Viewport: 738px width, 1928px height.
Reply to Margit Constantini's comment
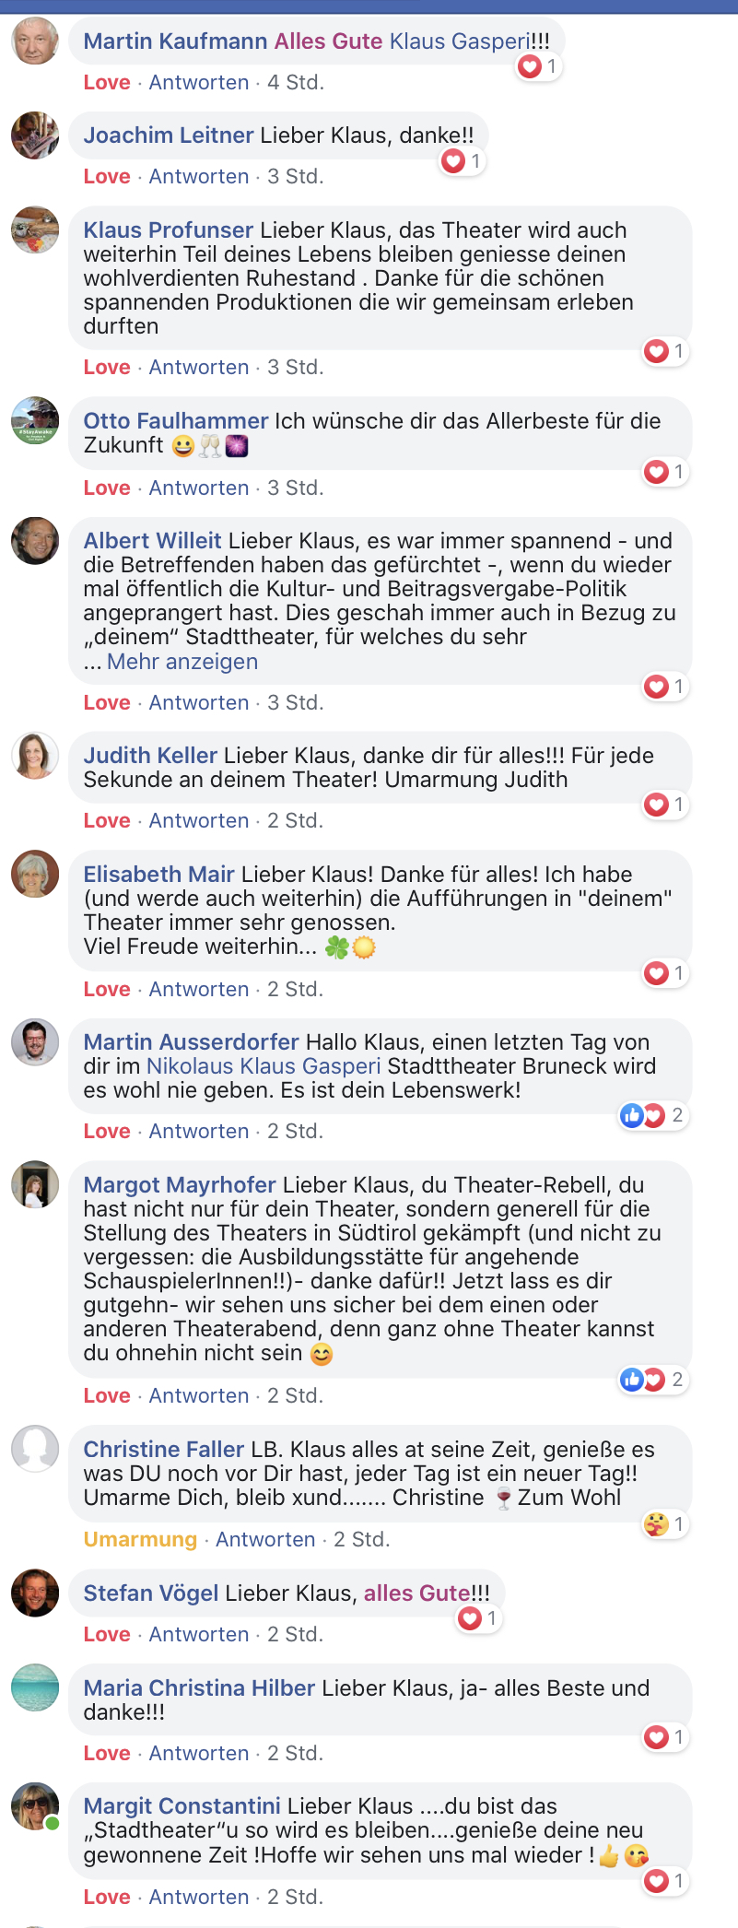pos(199,1897)
